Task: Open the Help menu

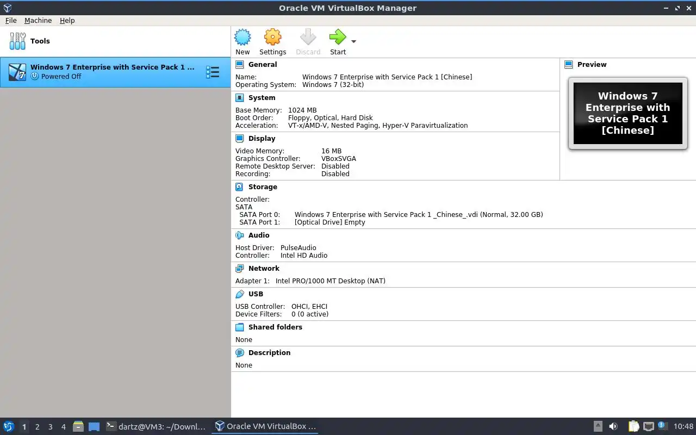Action: click(x=67, y=20)
